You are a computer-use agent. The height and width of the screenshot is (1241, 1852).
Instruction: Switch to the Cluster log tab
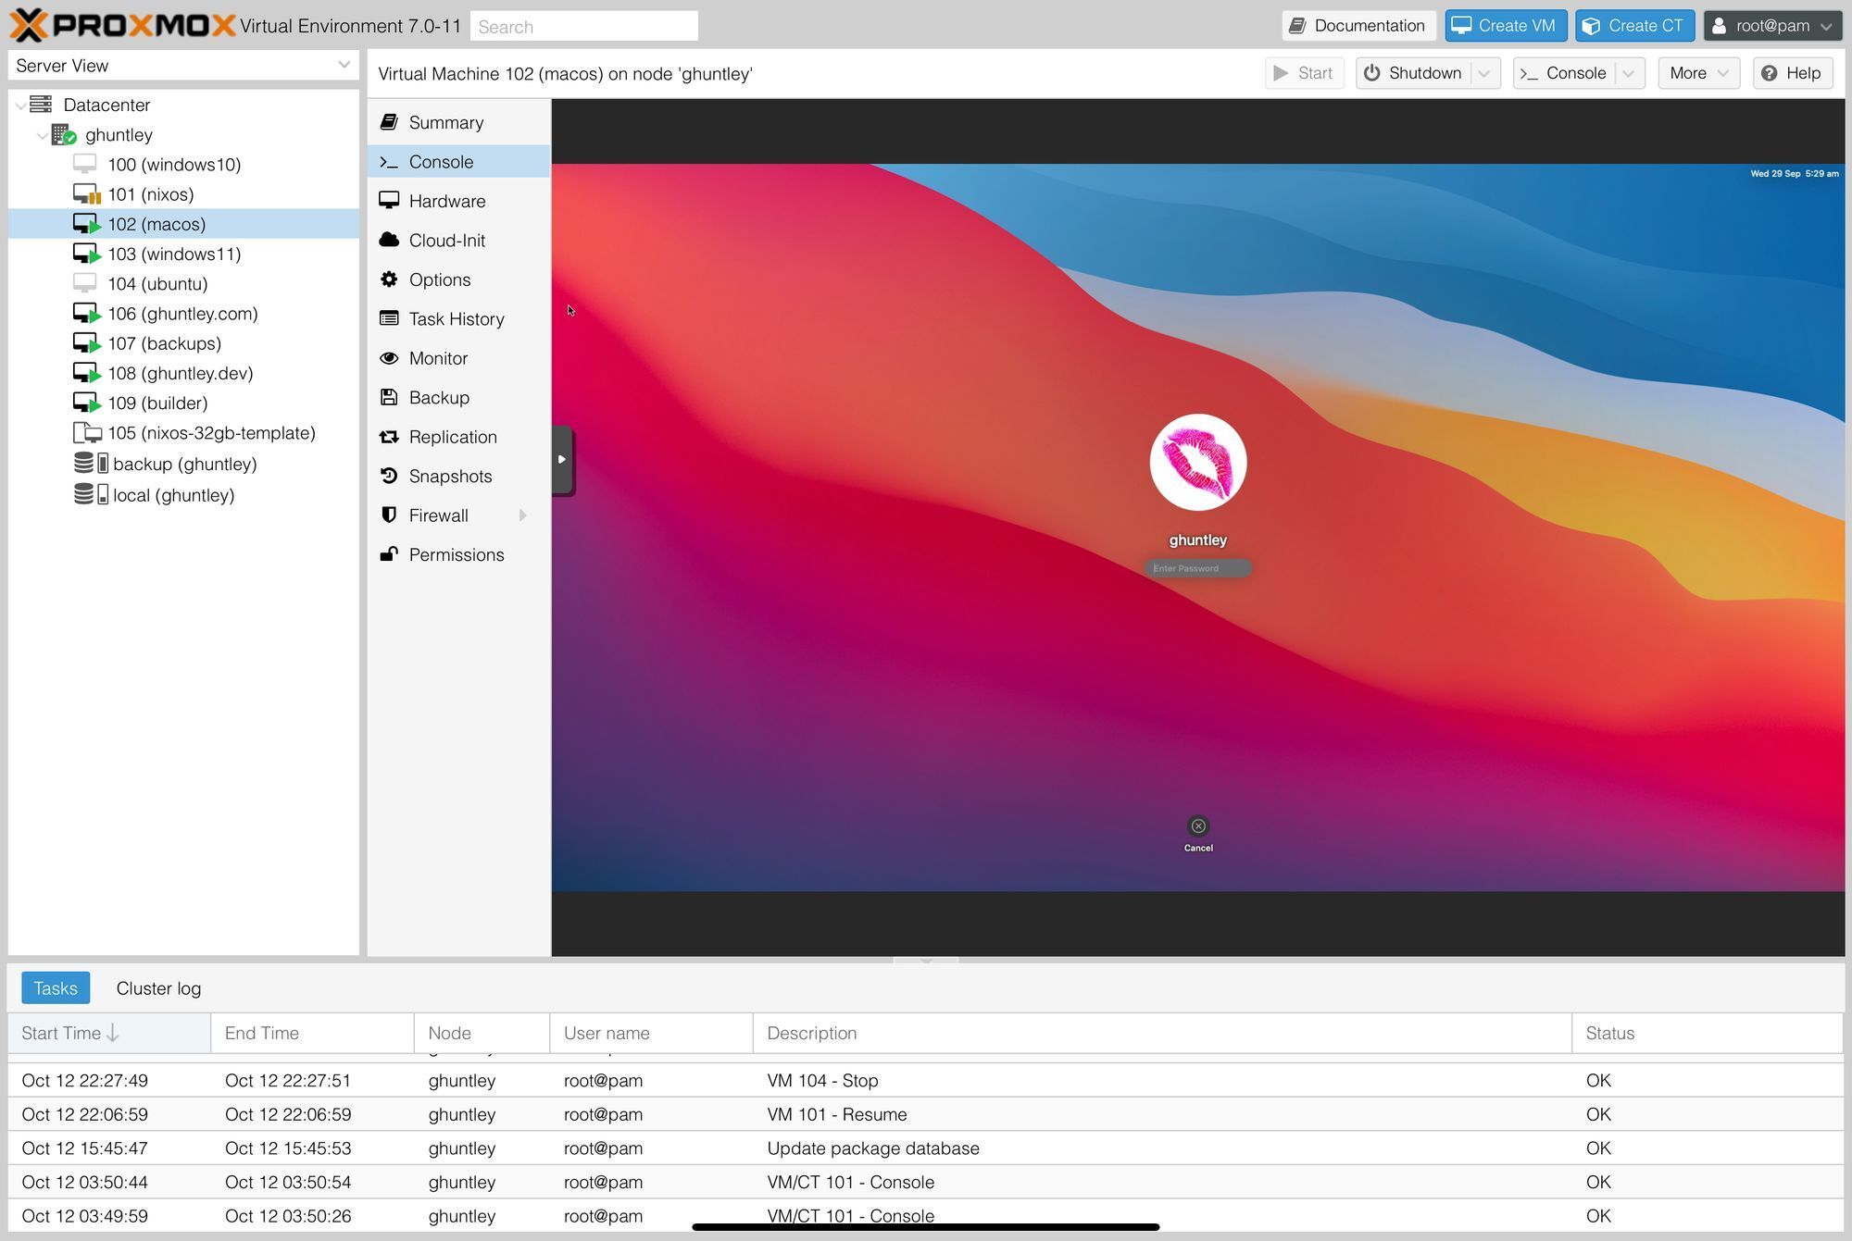[x=158, y=988]
